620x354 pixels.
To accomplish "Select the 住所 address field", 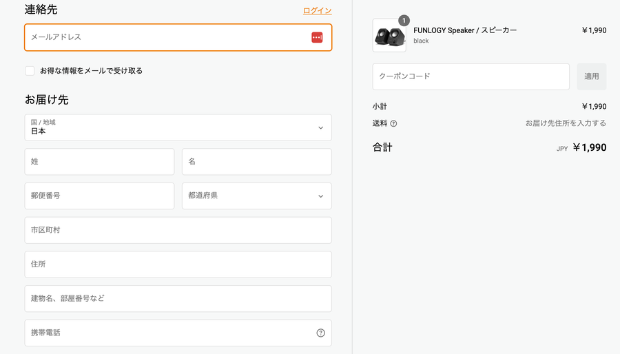I will pos(178,264).
